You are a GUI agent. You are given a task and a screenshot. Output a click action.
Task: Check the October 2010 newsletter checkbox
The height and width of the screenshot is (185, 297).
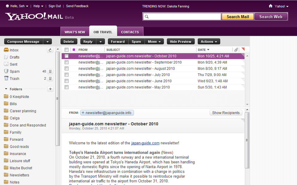pyautogui.click(x=66, y=56)
